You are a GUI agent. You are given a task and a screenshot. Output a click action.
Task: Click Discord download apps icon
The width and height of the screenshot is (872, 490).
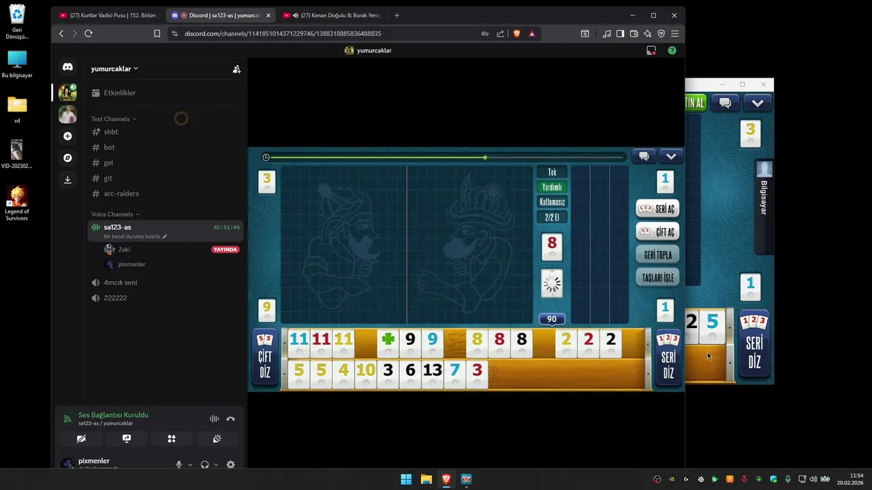tap(67, 180)
